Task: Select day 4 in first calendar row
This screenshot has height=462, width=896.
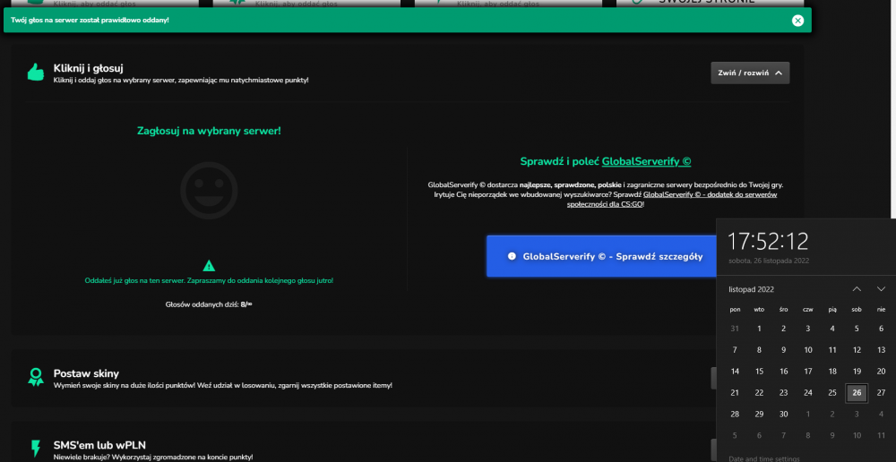Action: (x=832, y=329)
